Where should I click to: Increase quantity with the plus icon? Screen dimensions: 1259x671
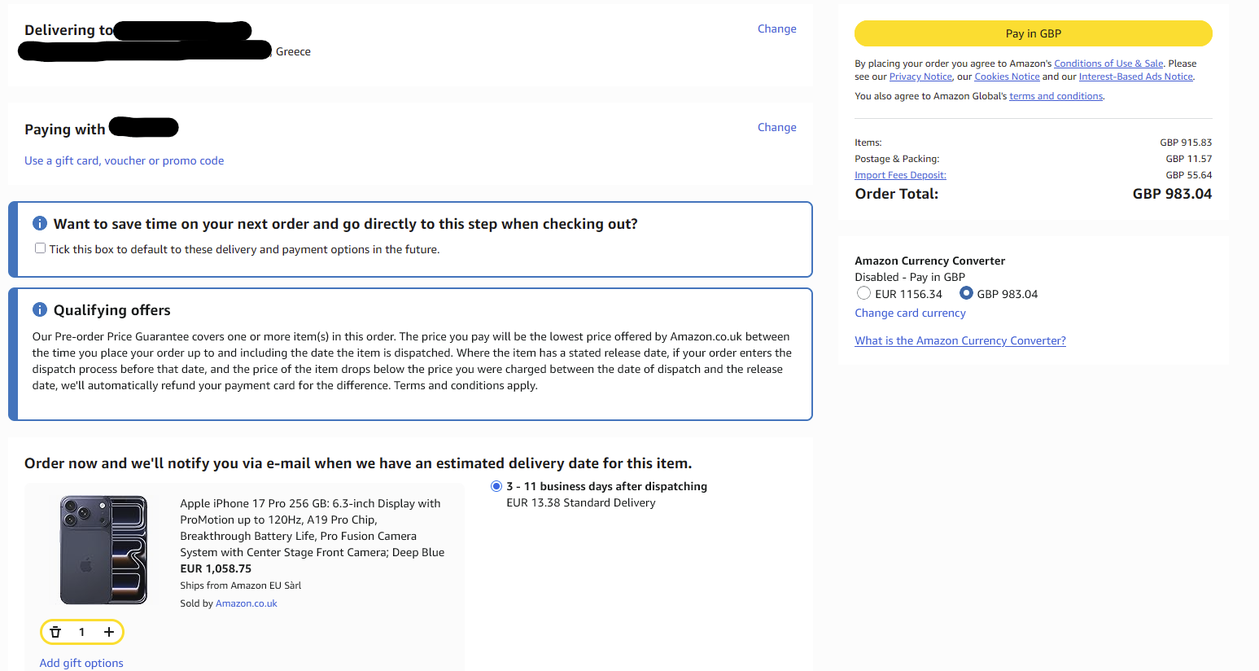(x=108, y=632)
